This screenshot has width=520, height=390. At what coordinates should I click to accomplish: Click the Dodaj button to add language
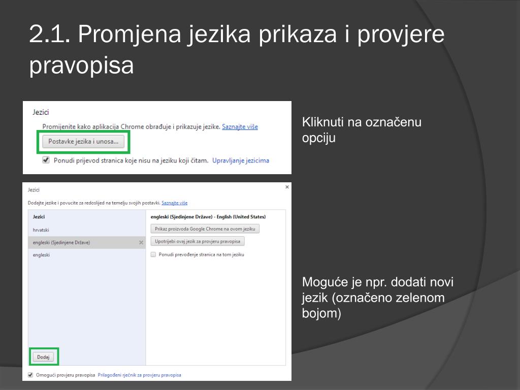click(x=44, y=357)
